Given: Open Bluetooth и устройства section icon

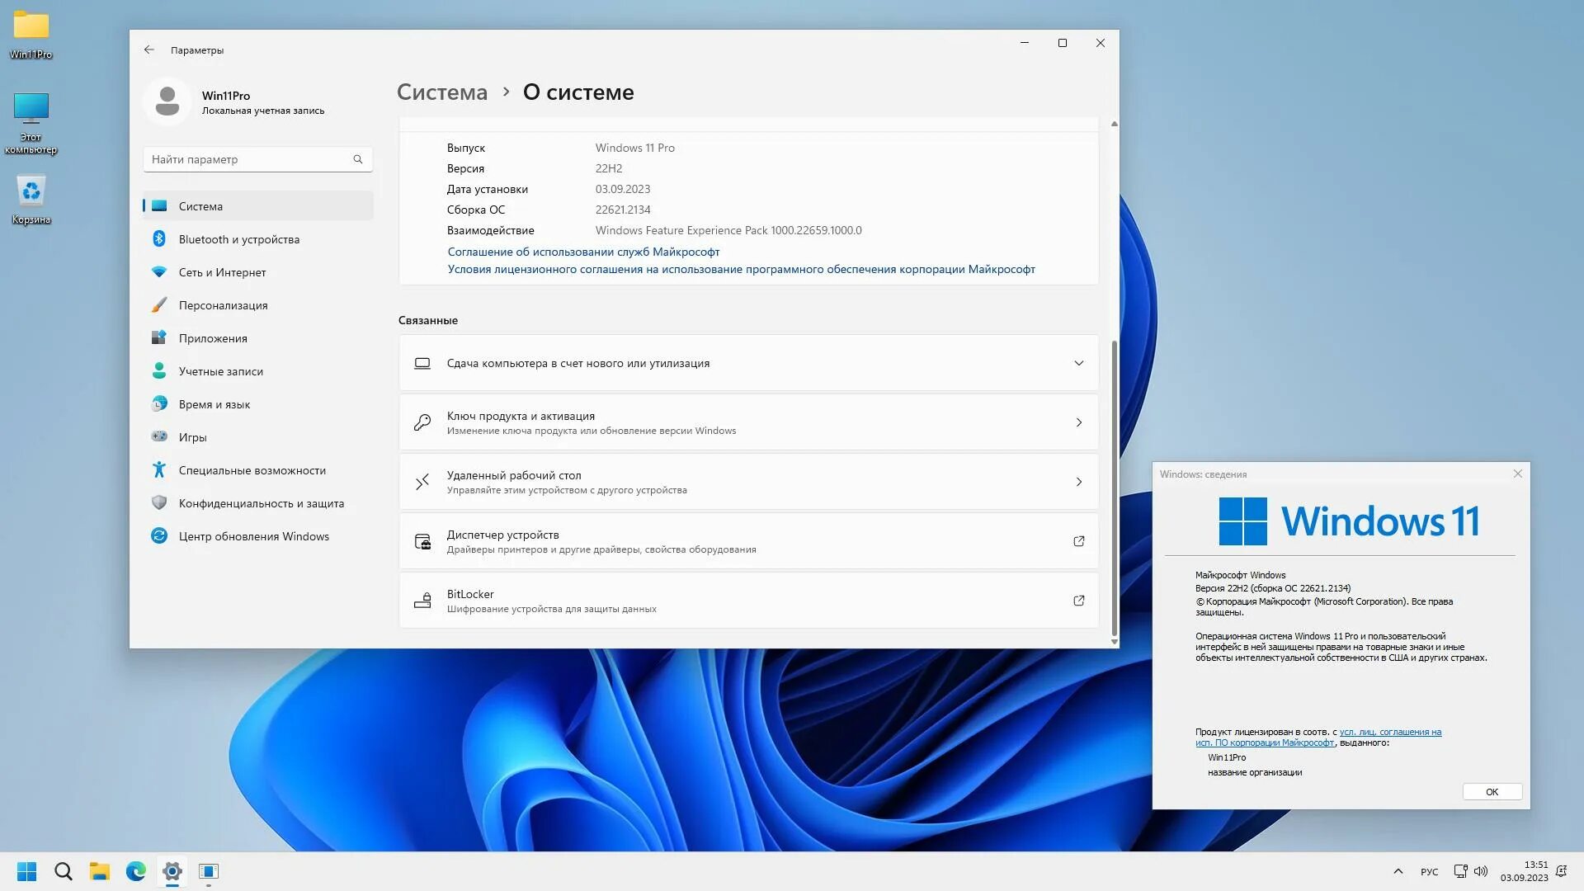Looking at the screenshot, I should coord(159,238).
